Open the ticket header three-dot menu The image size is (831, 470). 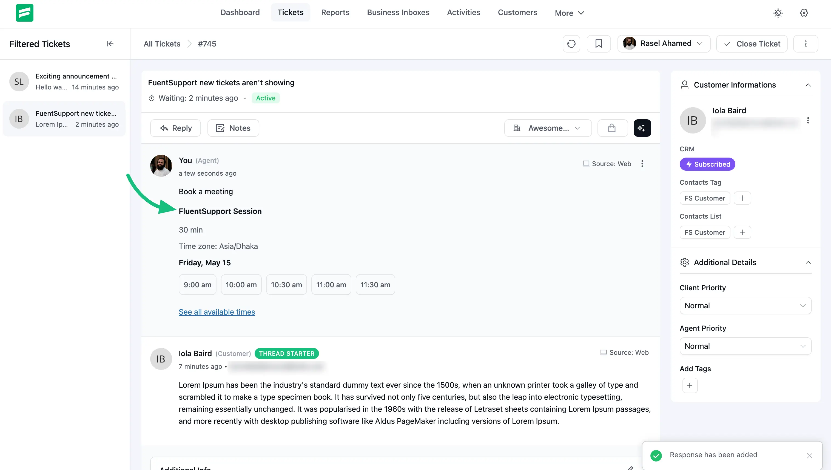[806, 43]
